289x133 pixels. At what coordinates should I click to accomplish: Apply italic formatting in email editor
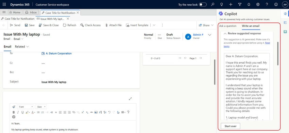(x=18, y=112)
